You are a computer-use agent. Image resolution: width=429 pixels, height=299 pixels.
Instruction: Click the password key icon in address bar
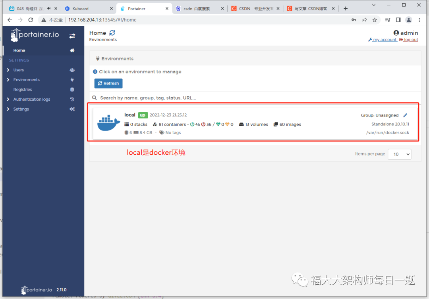pos(354,20)
